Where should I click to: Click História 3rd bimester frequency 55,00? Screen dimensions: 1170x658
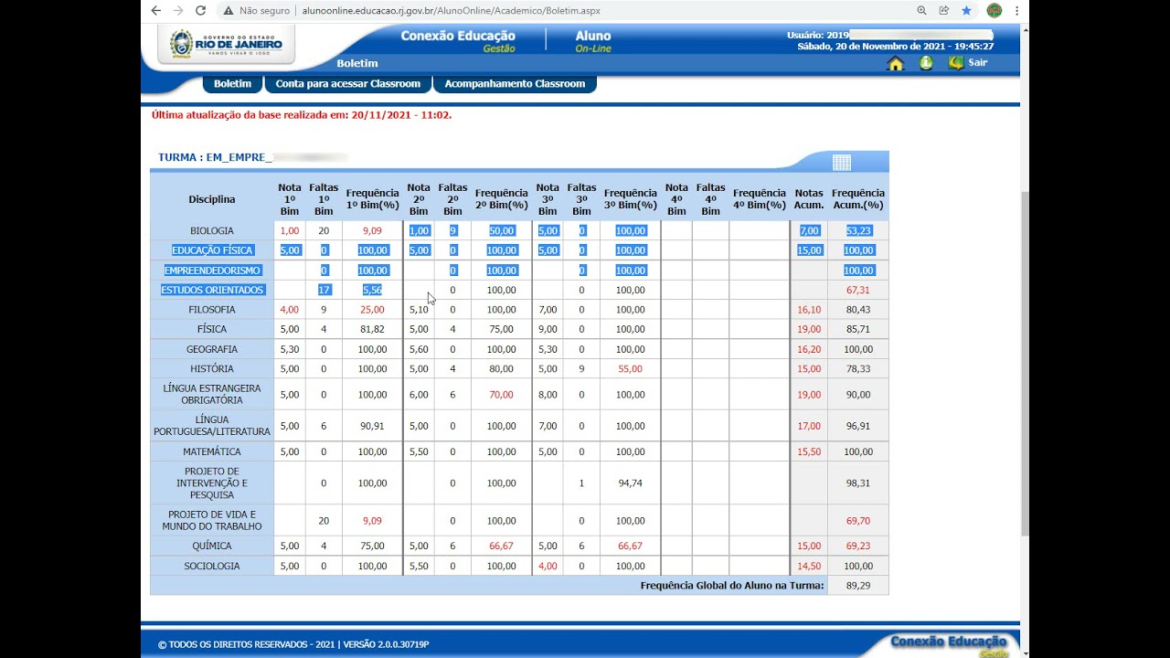tap(631, 369)
